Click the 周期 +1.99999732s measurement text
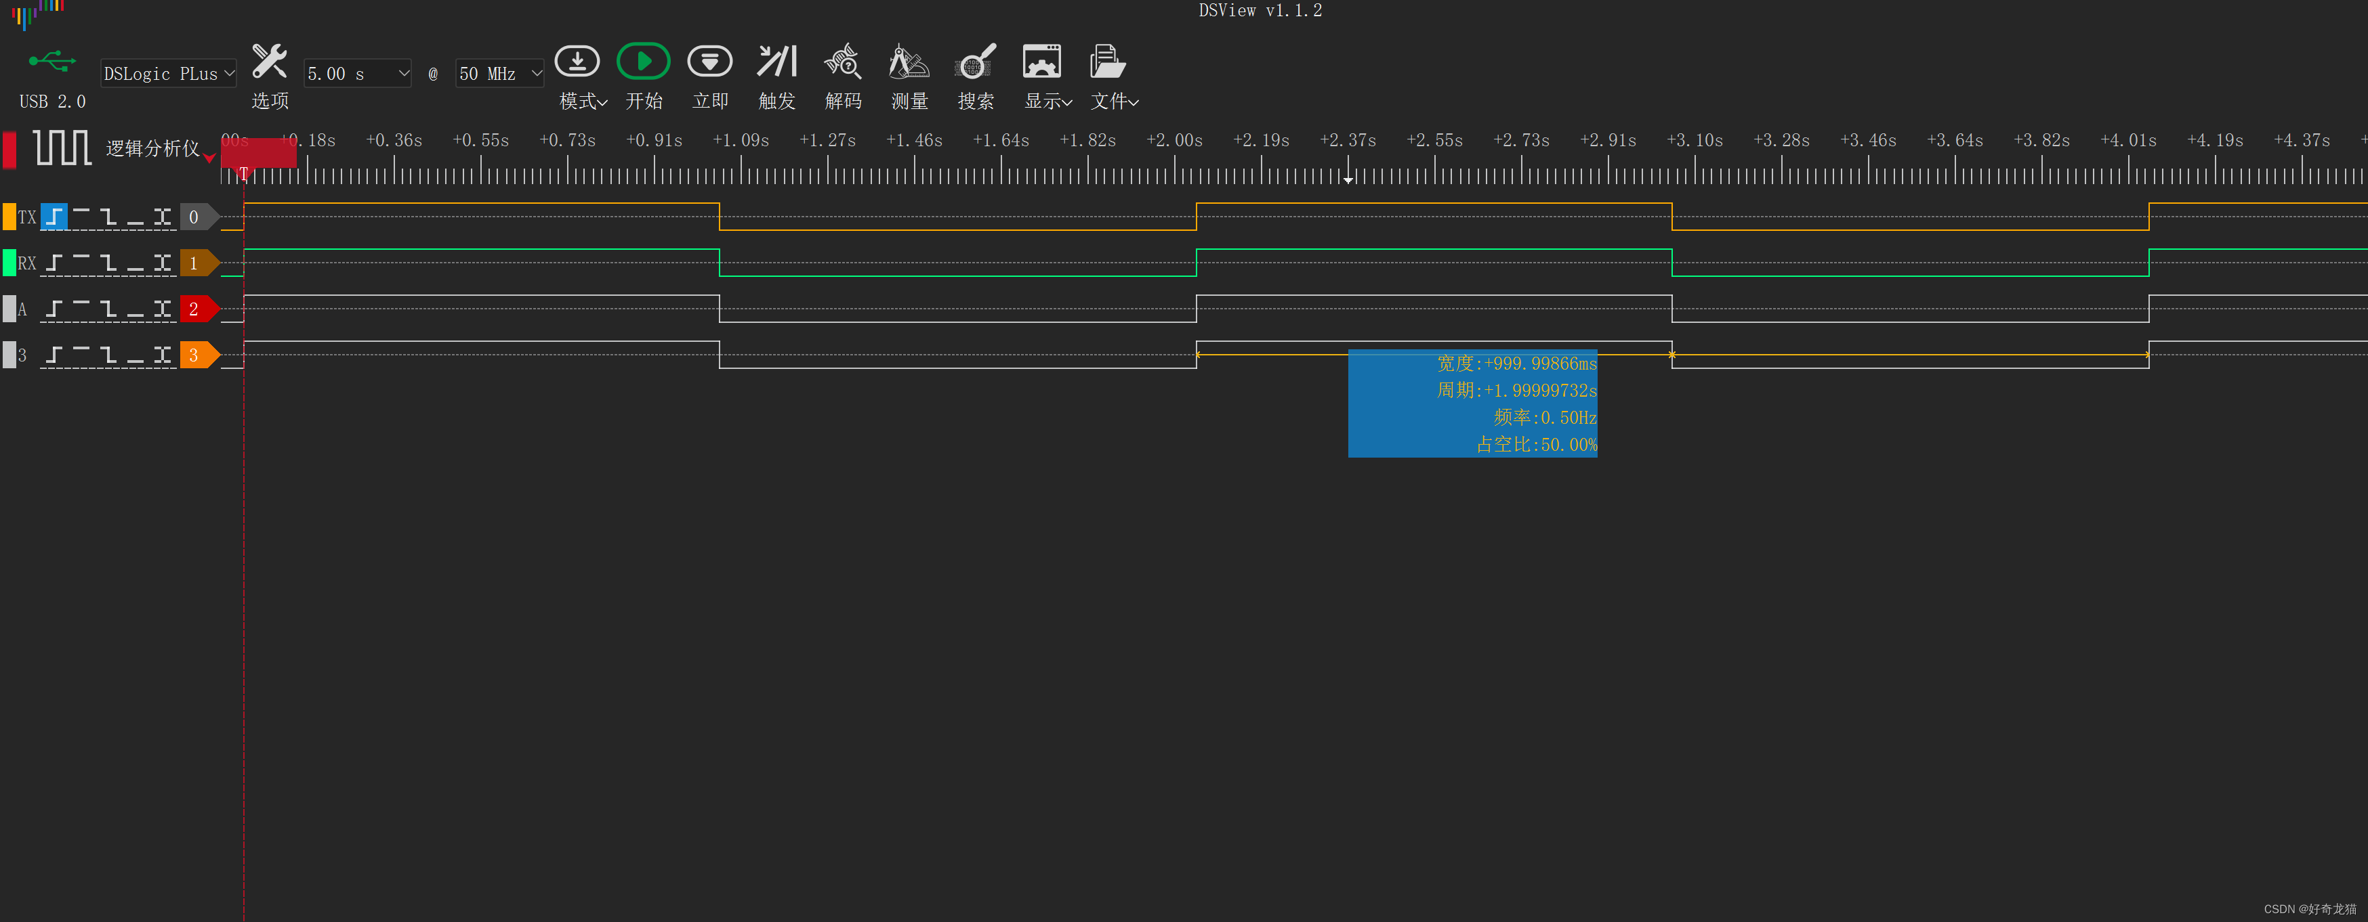The image size is (2368, 922). pos(1517,391)
